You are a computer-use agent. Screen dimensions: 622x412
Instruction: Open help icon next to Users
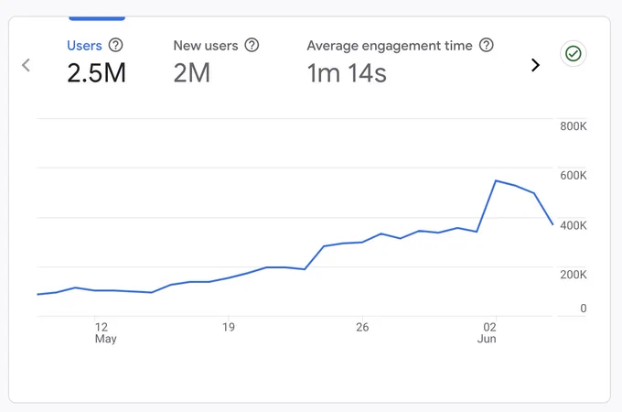[116, 45]
